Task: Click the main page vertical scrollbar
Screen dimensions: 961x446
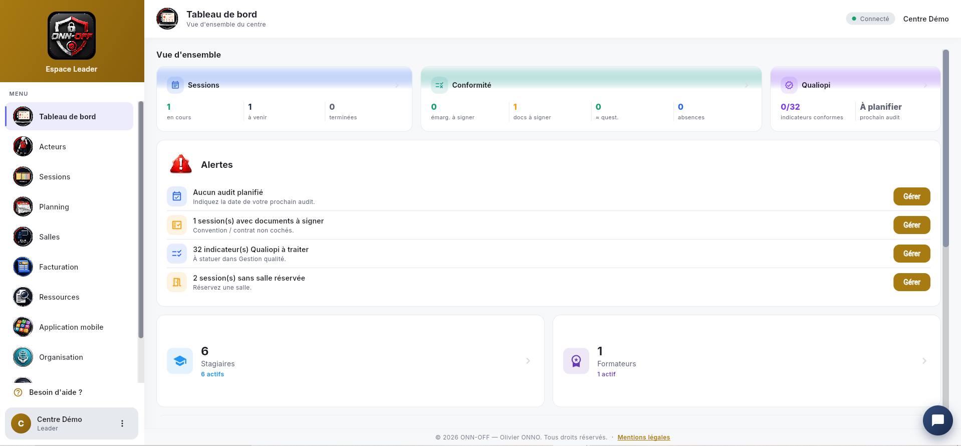Action: pos(946,148)
